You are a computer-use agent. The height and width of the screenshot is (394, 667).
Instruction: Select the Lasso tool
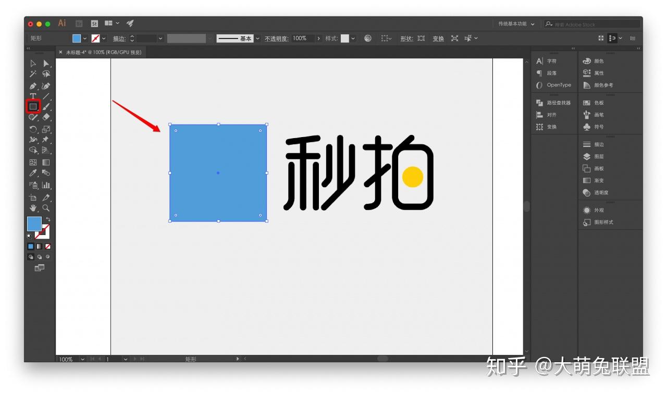pos(46,74)
